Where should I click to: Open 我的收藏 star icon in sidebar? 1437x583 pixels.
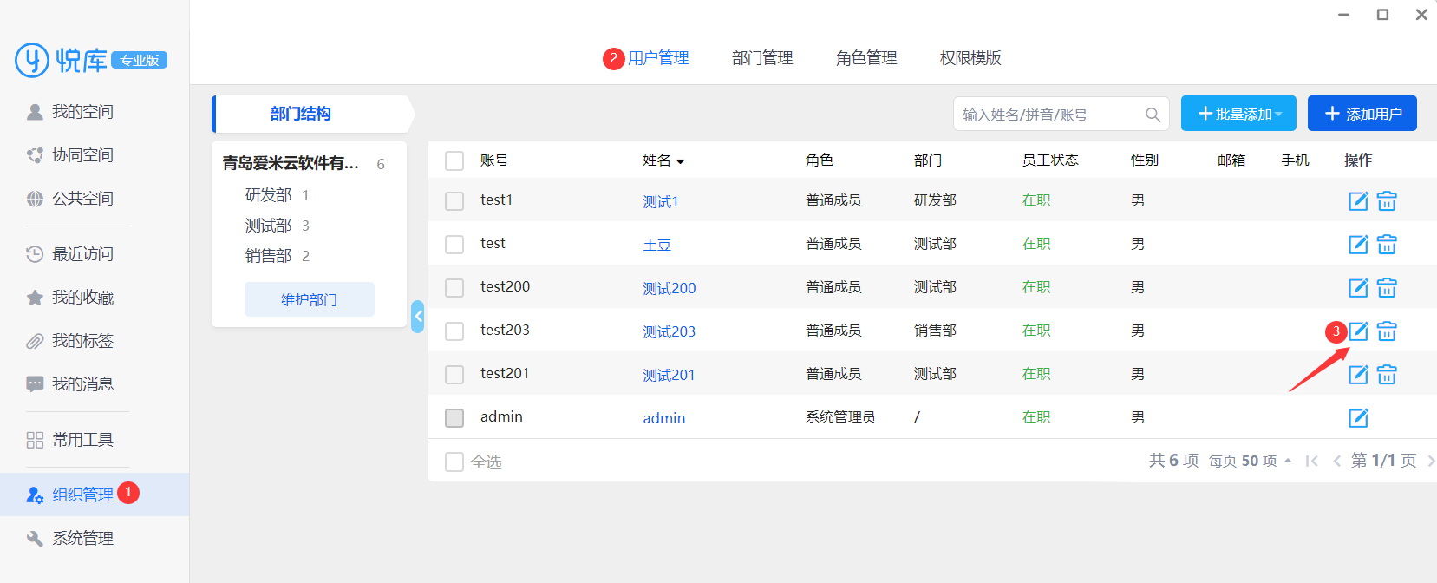(35, 298)
